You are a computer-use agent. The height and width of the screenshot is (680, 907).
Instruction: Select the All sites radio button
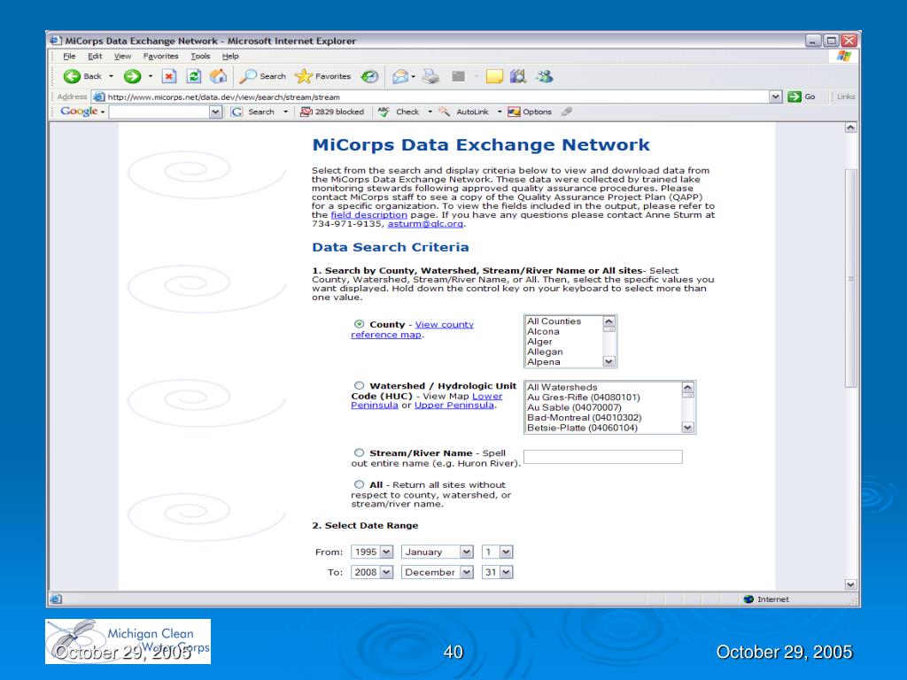pyautogui.click(x=360, y=484)
